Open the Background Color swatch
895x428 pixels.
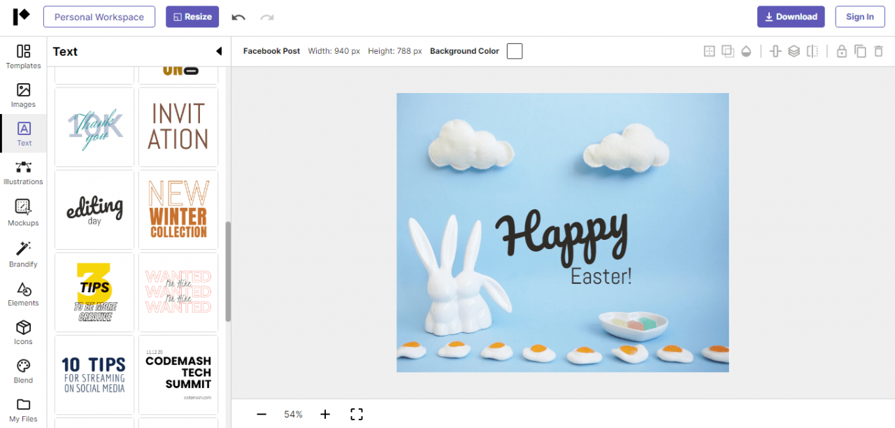[514, 50]
